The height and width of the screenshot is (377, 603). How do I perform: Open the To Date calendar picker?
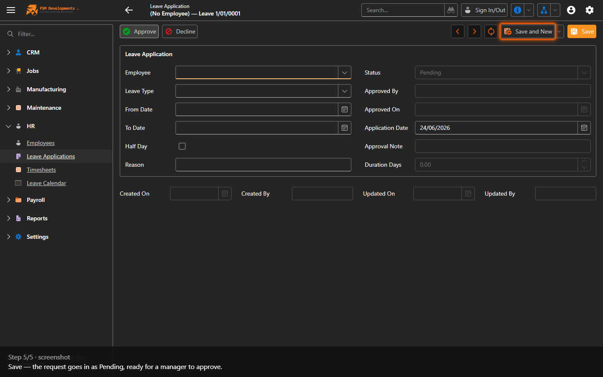coord(345,128)
